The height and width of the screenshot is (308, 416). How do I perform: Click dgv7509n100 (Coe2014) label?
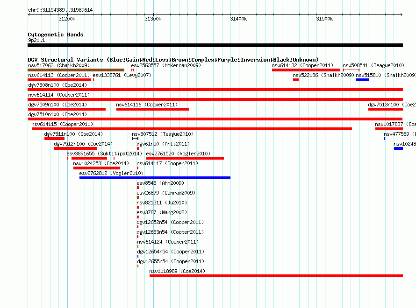click(57, 105)
